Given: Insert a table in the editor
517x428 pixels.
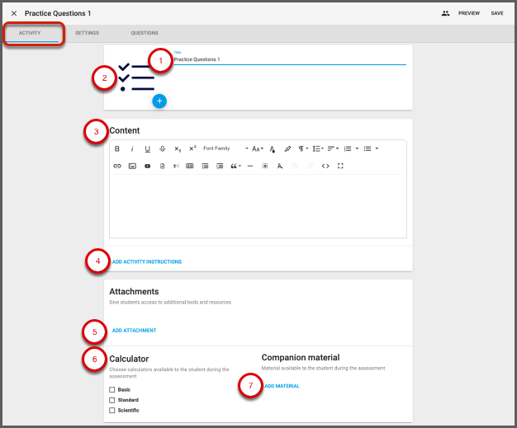Looking at the screenshot, I should click(x=190, y=166).
